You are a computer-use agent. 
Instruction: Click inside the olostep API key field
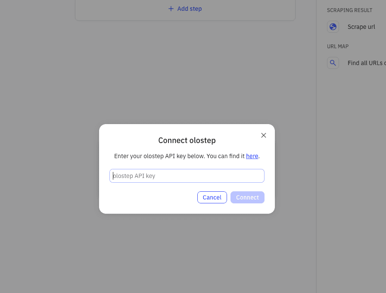pyautogui.click(x=187, y=175)
